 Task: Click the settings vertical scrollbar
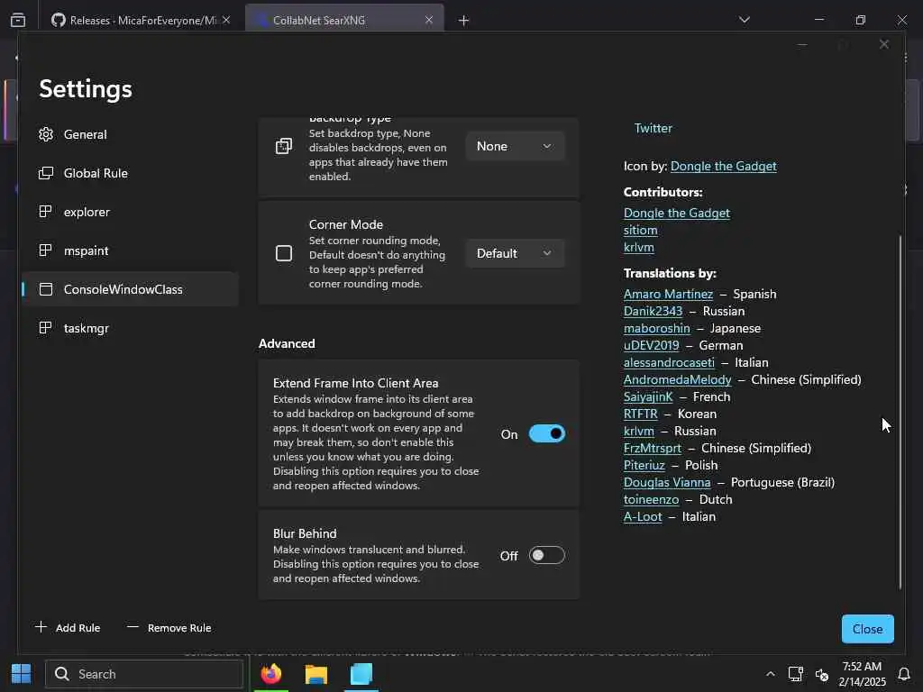tap(900, 412)
